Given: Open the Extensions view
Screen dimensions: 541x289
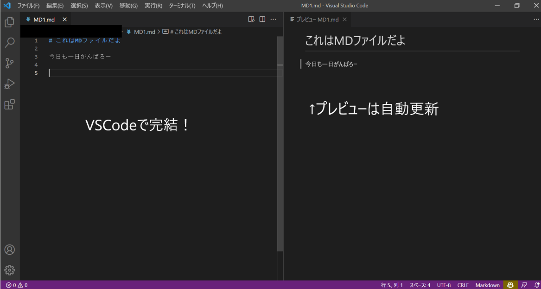Looking at the screenshot, I should [x=10, y=104].
